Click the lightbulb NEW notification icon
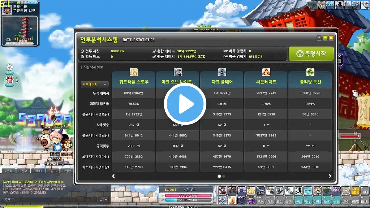The image size is (370, 208). [10, 69]
